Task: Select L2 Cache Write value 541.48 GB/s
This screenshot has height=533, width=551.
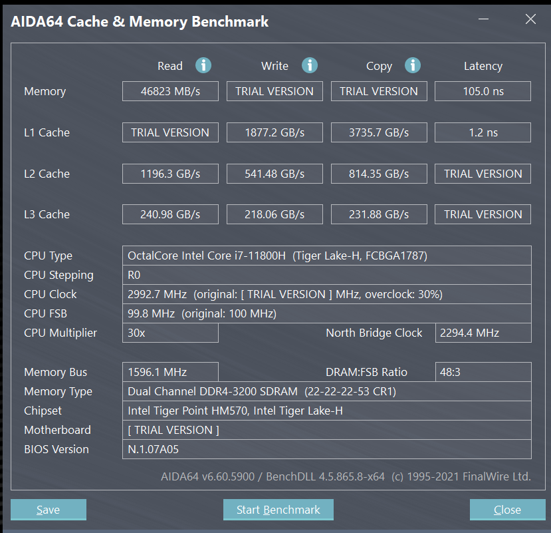Action: 275,174
